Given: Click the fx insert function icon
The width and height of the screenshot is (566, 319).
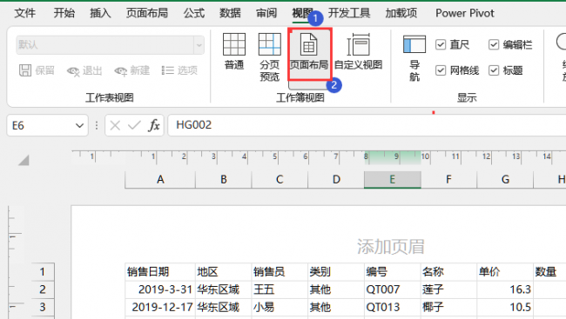Looking at the screenshot, I should [154, 125].
